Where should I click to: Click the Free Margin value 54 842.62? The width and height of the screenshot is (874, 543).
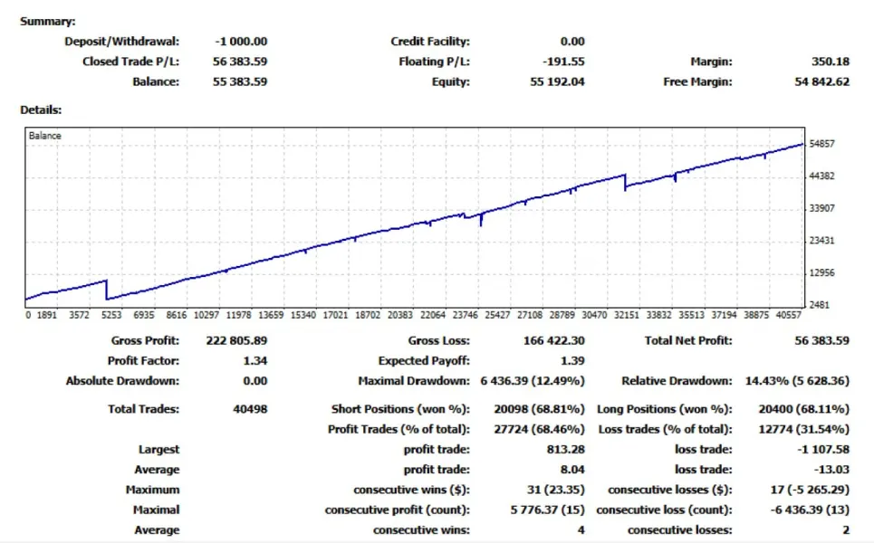click(x=821, y=81)
